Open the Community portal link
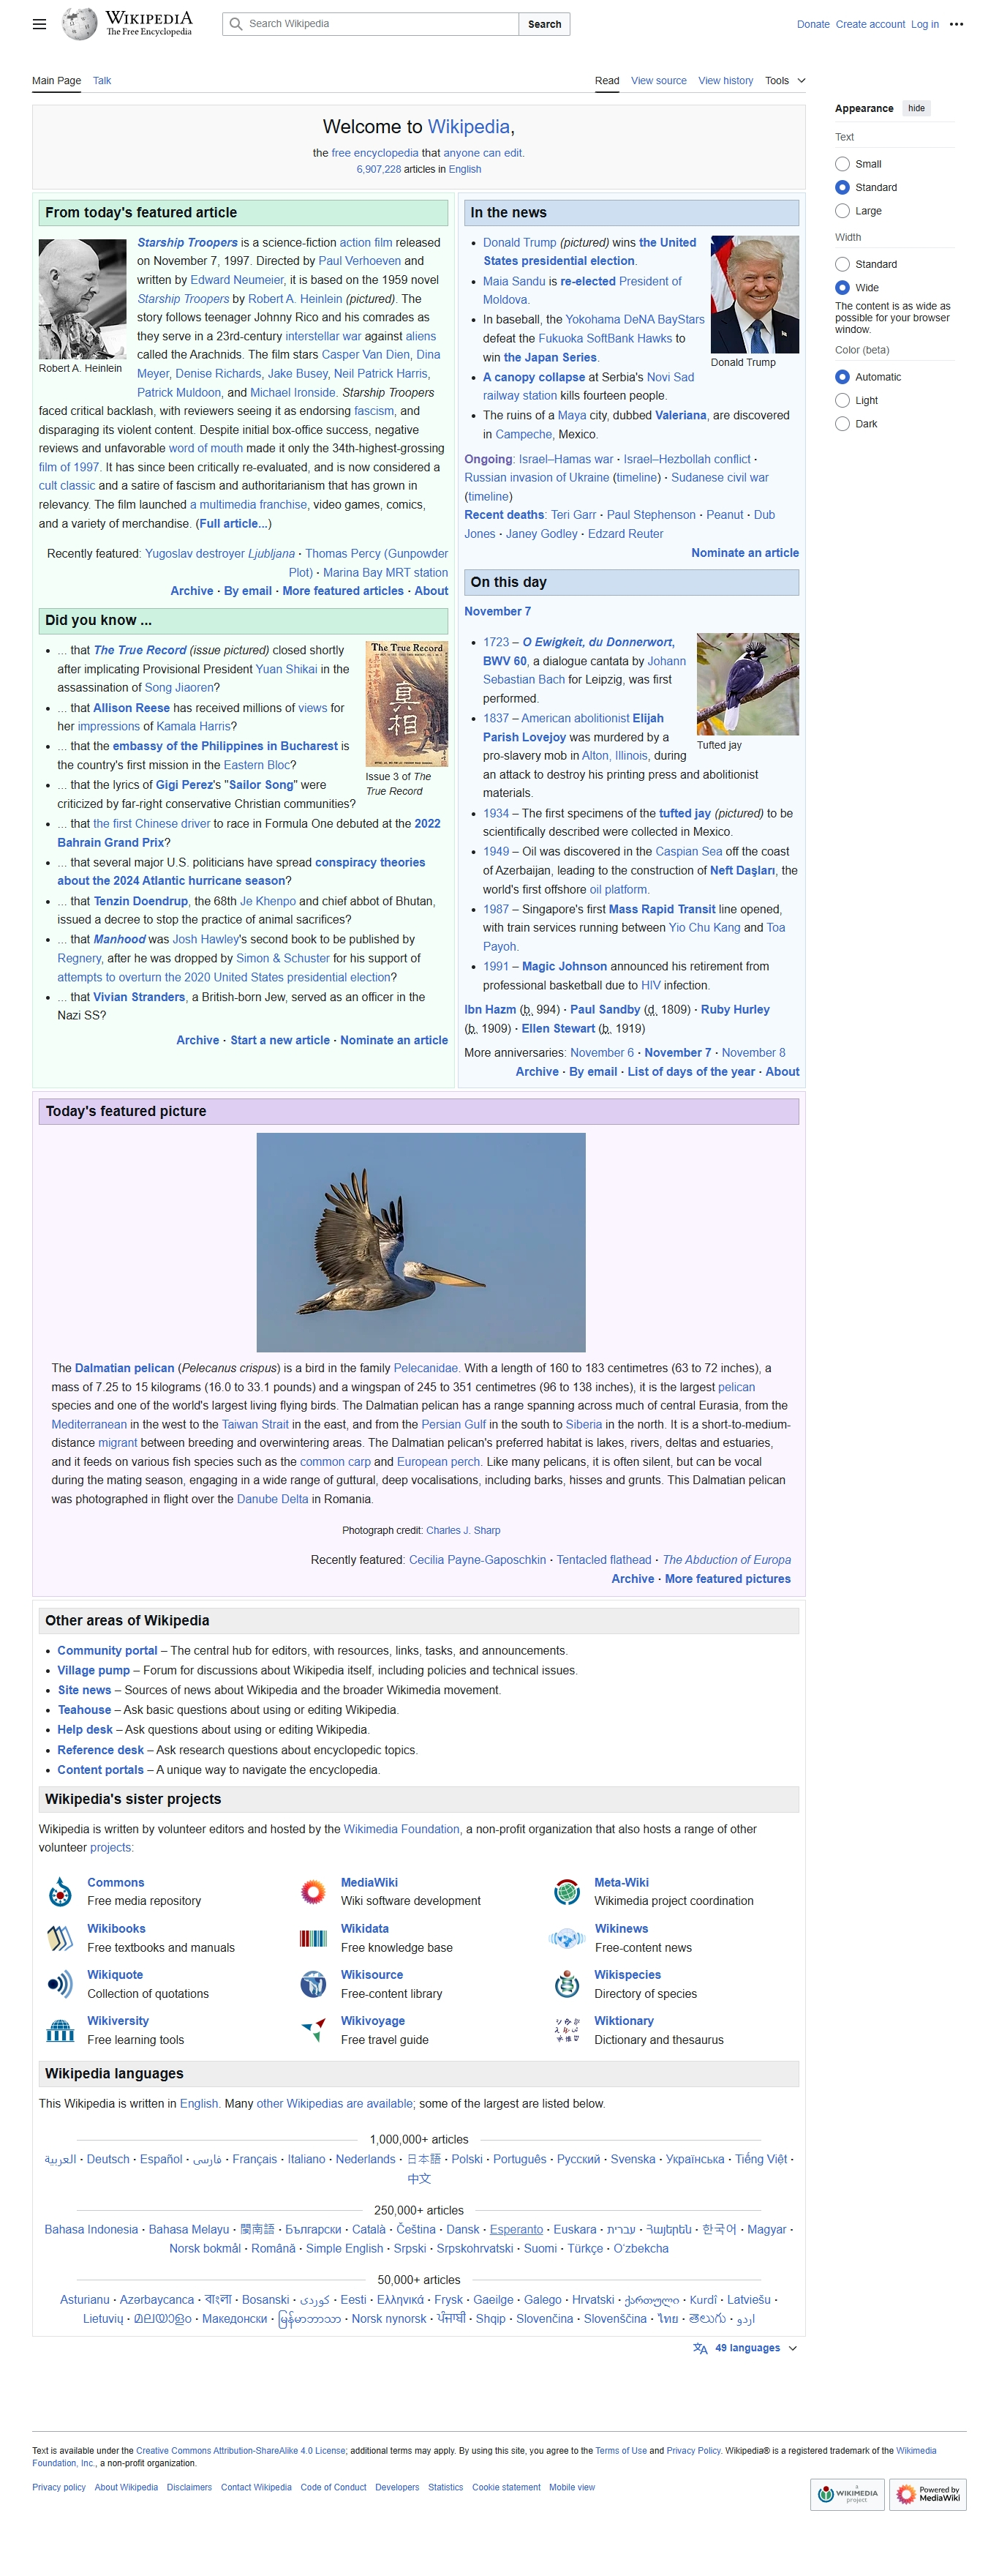The height and width of the screenshot is (2576, 999). coord(107,1651)
